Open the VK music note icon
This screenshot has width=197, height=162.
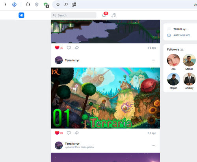113,15
